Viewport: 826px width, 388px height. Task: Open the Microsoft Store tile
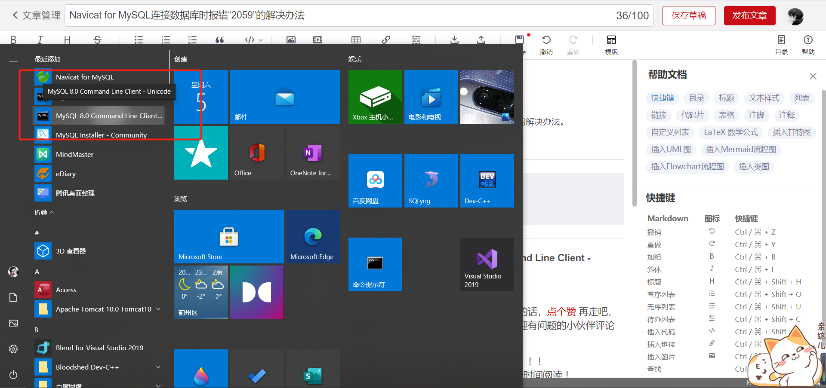(229, 236)
